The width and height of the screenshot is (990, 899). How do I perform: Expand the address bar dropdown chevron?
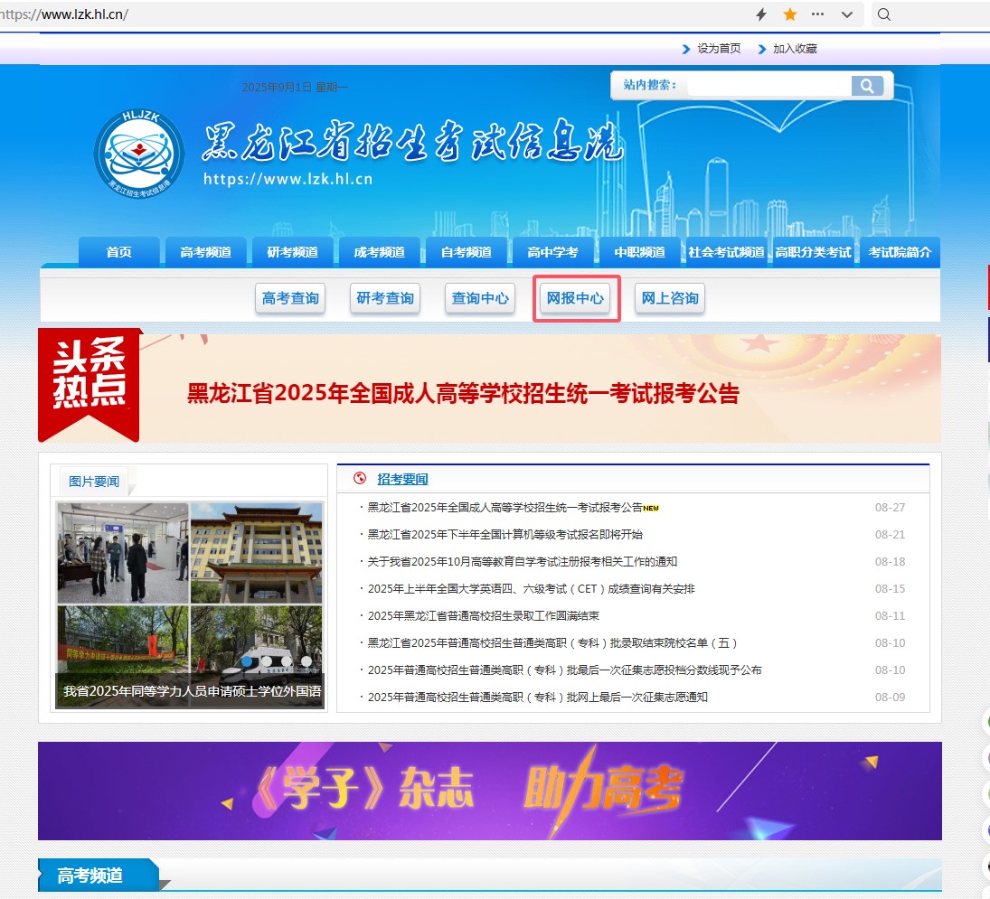847,14
